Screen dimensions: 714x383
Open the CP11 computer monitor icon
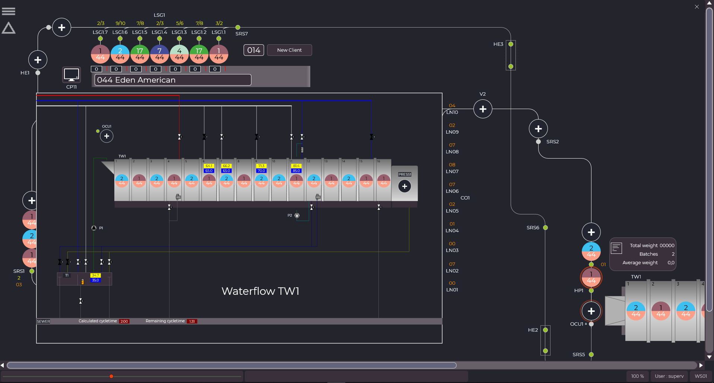point(71,75)
